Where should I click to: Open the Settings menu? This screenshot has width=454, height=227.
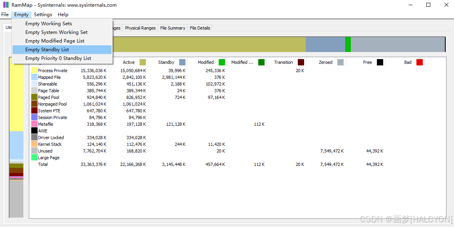(x=43, y=15)
